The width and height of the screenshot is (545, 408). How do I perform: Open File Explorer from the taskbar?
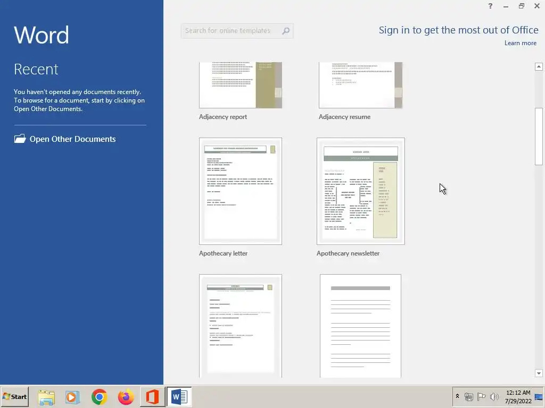coord(46,397)
